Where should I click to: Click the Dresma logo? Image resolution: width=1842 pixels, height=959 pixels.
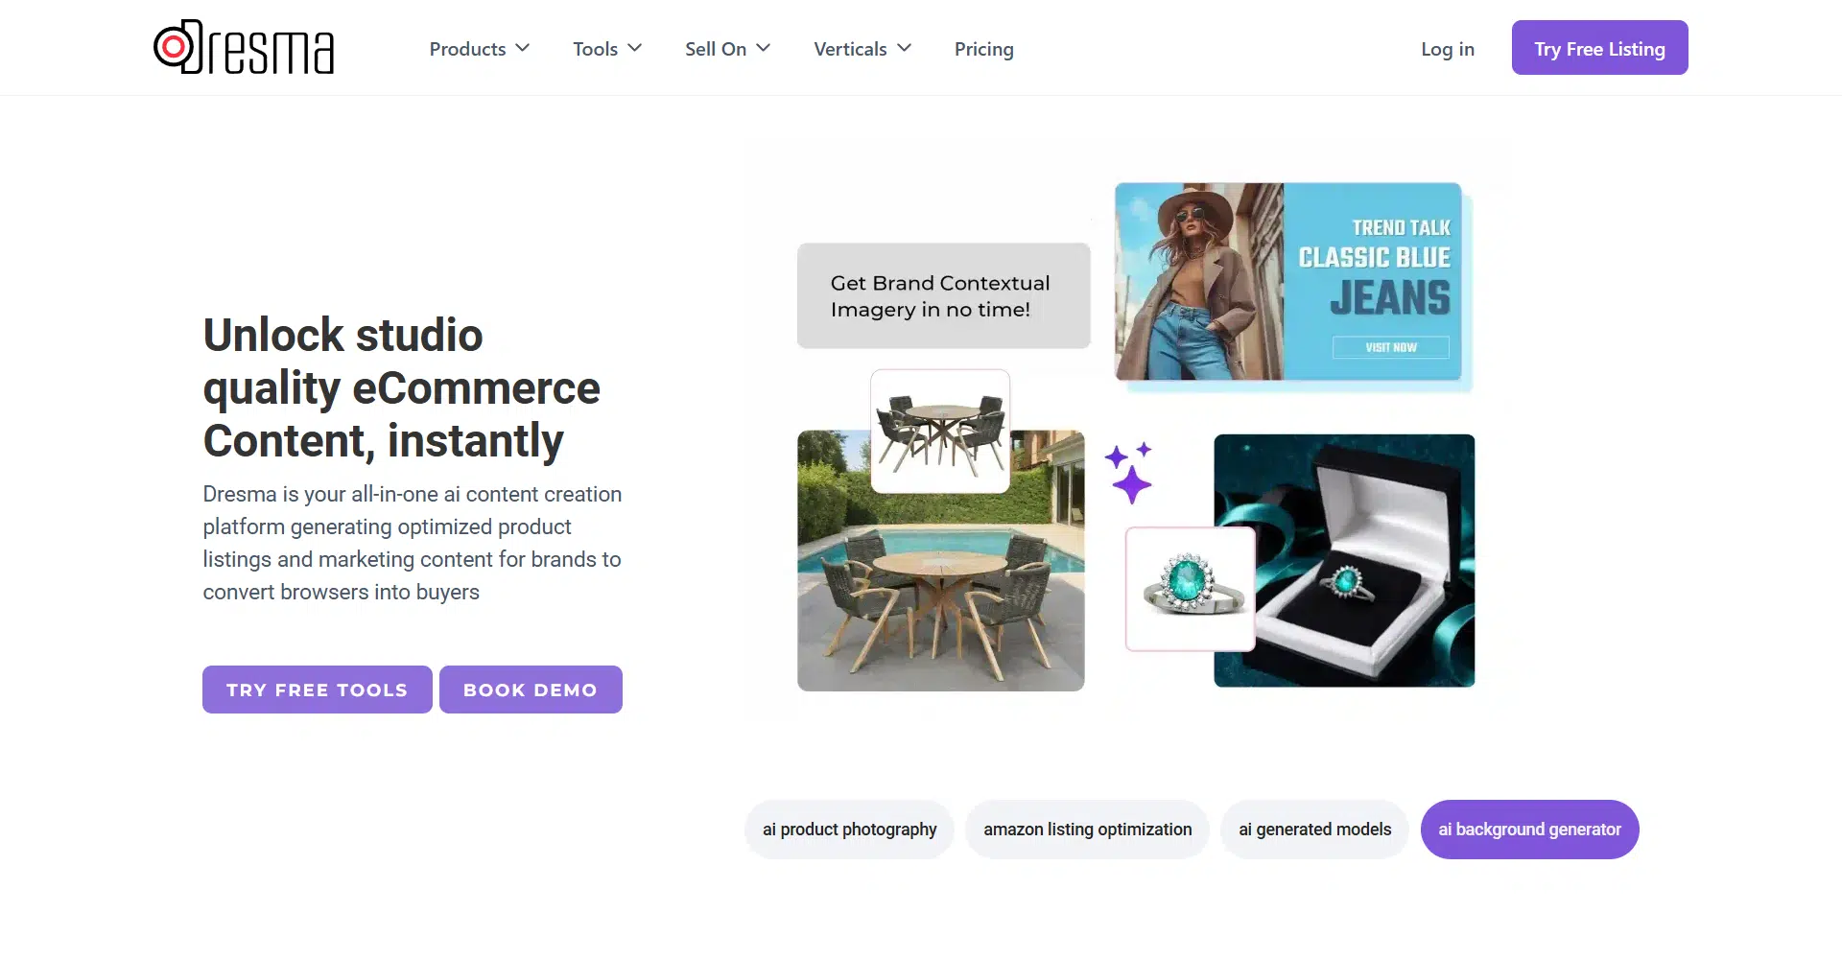[244, 47]
